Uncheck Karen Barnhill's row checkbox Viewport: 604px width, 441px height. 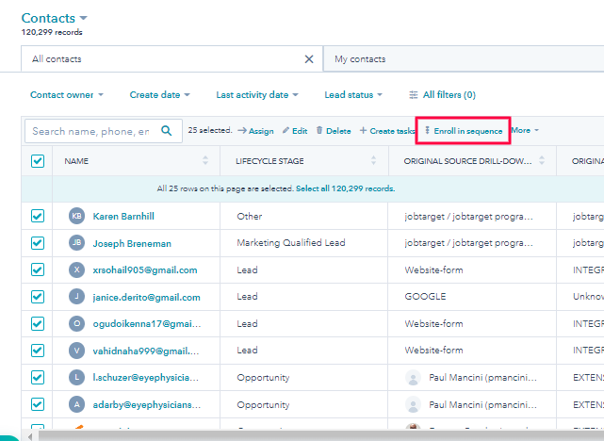coord(38,216)
